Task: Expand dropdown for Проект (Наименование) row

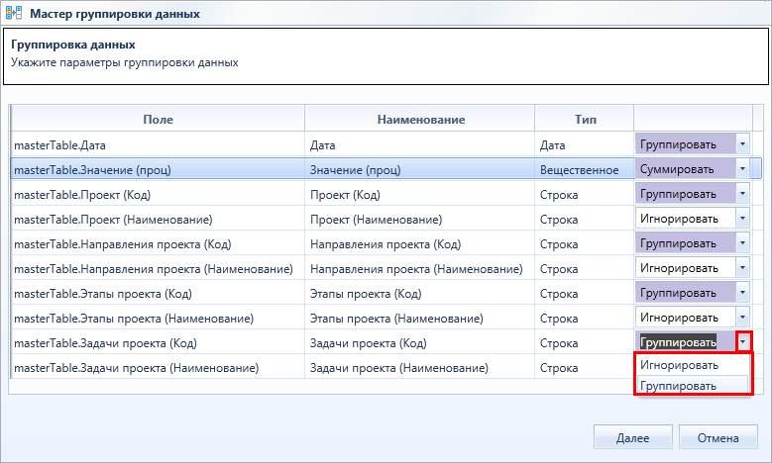Action: [742, 219]
